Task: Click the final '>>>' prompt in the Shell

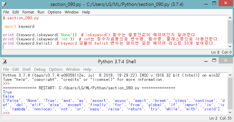Action: (x=6, y=113)
